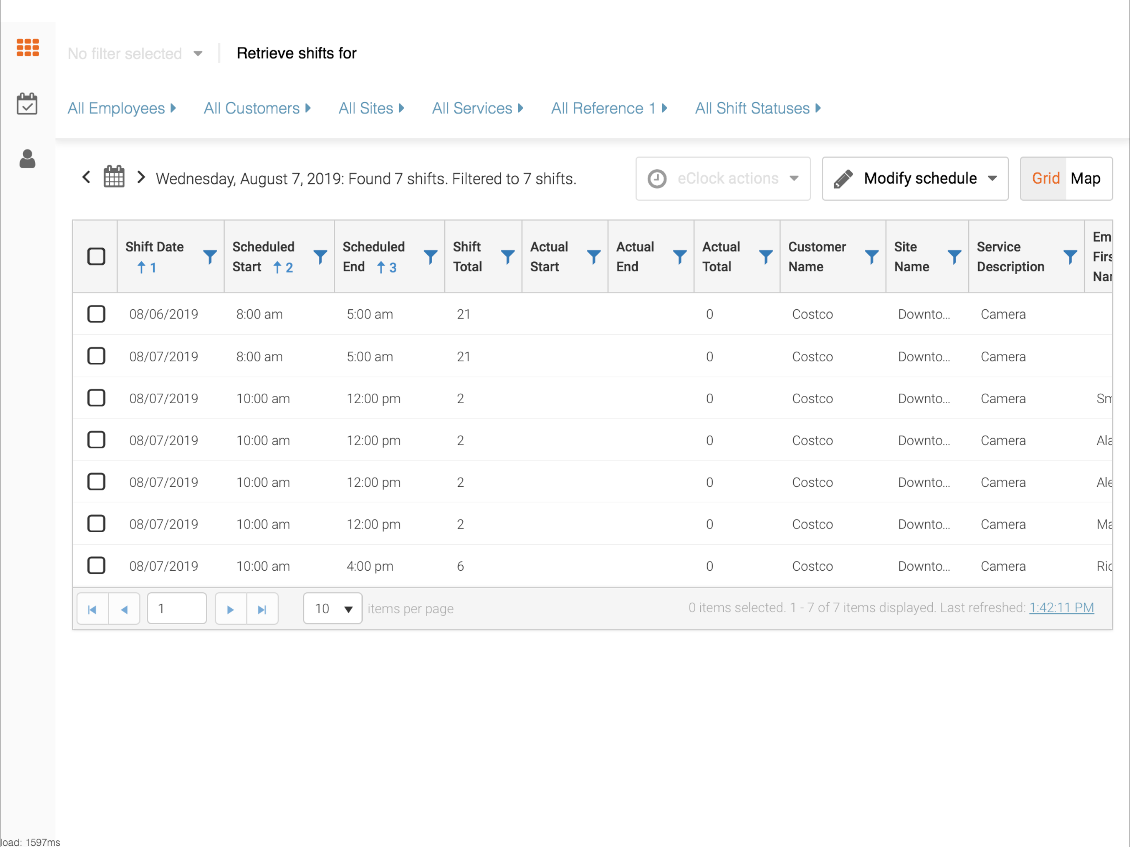Sort by Shift Date header
This screenshot has width=1130, height=847.
154,247
